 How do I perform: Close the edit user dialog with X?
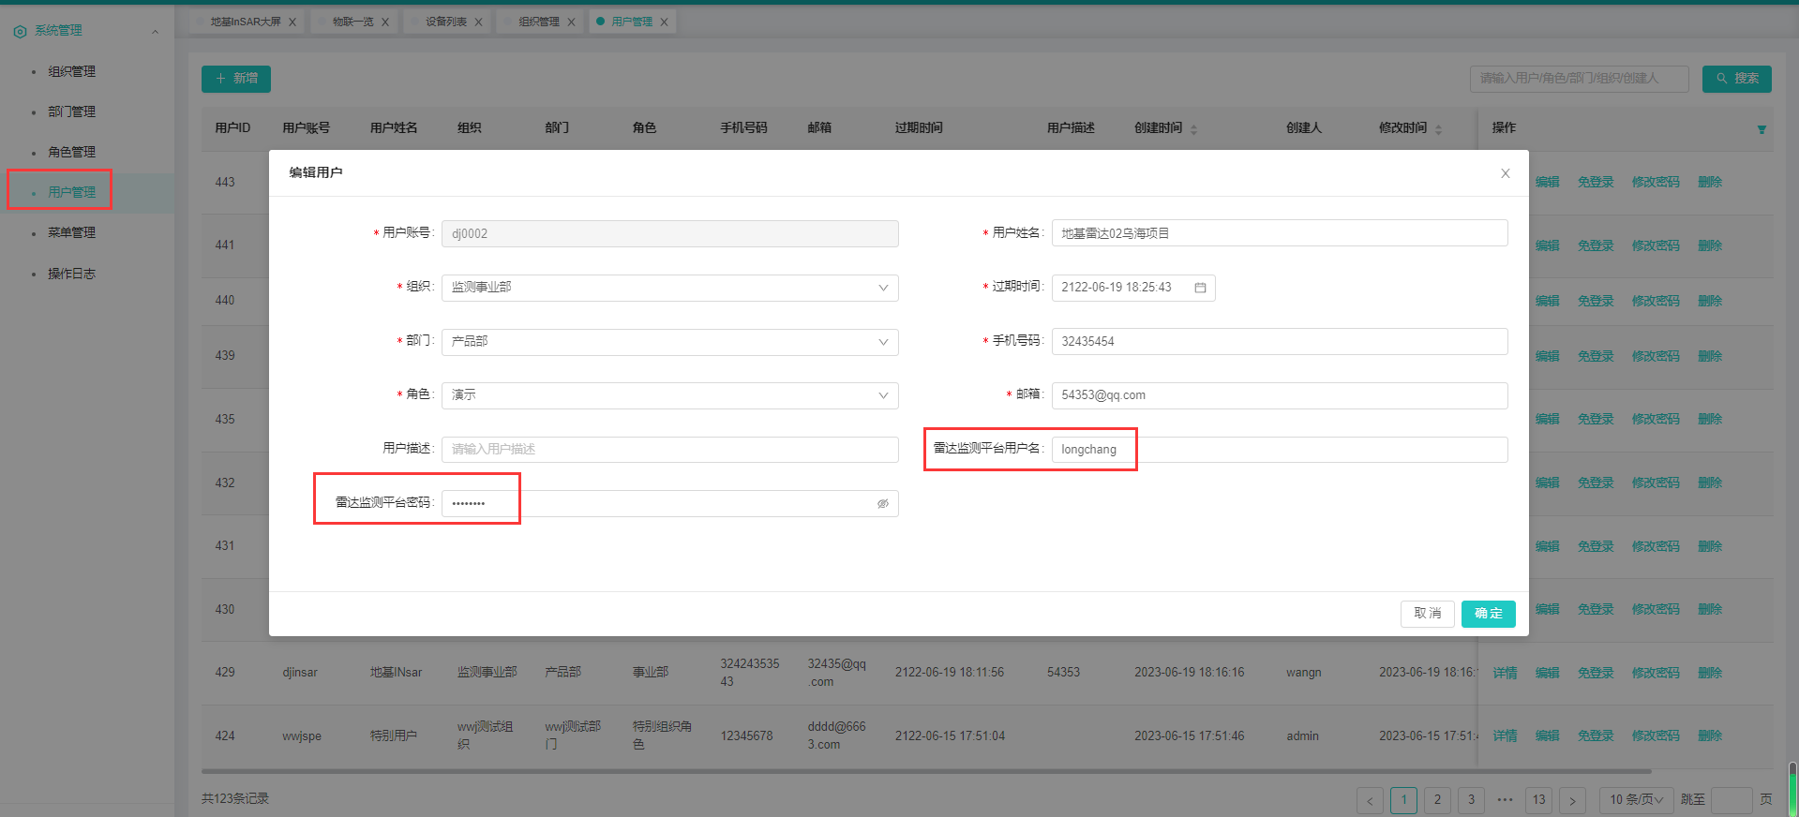coord(1505,173)
